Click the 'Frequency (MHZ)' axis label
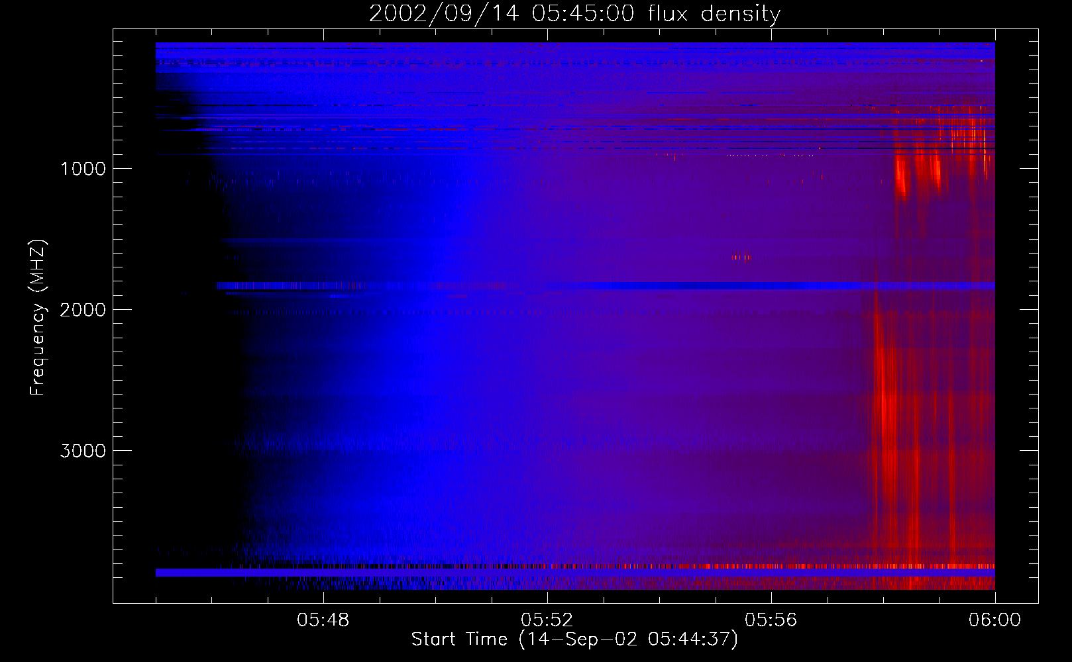Screen dimensions: 1072x662 coord(38,318)
